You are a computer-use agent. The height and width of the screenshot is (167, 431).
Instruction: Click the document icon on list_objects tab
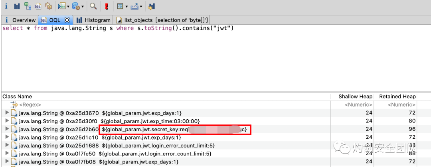click(x=119, y=20)
